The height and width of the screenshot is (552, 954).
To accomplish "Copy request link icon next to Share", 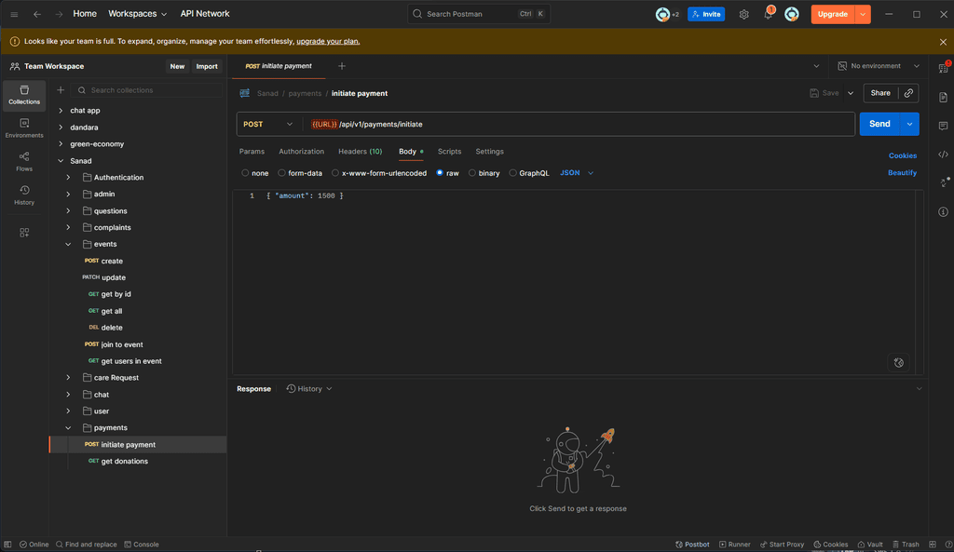I will point(908,93).
